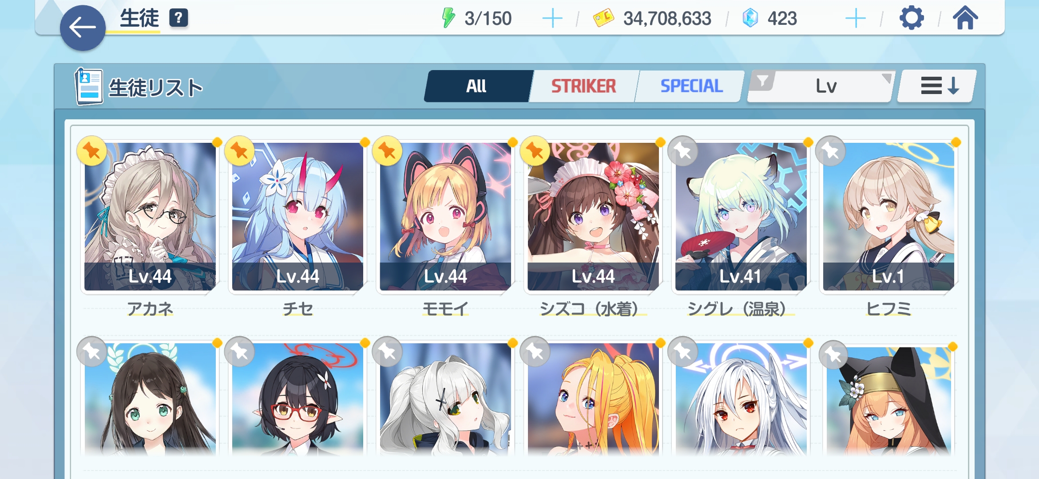Switch to the SPECIAL tab

click(691, 86)
